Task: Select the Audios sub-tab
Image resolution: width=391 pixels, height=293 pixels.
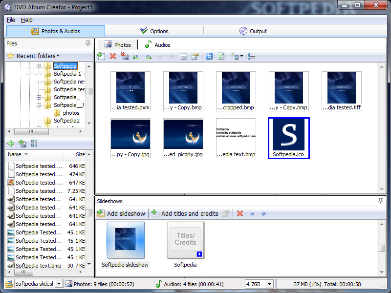Action: [157, 45]
